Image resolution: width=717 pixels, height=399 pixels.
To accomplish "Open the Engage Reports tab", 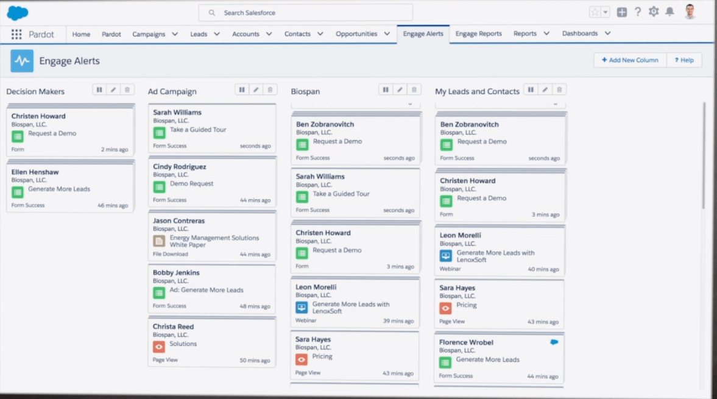I will click(x=478, y=34).
